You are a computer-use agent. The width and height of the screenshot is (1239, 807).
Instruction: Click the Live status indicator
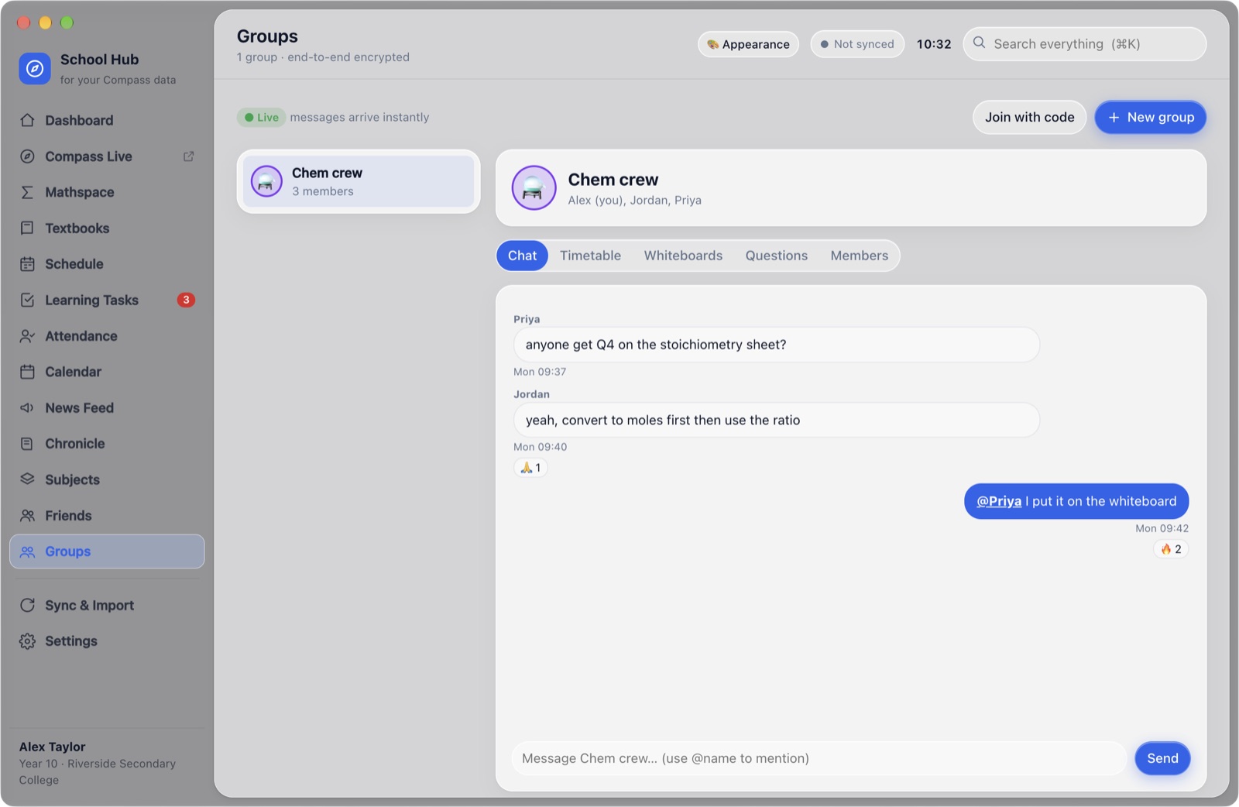(261, 118)
